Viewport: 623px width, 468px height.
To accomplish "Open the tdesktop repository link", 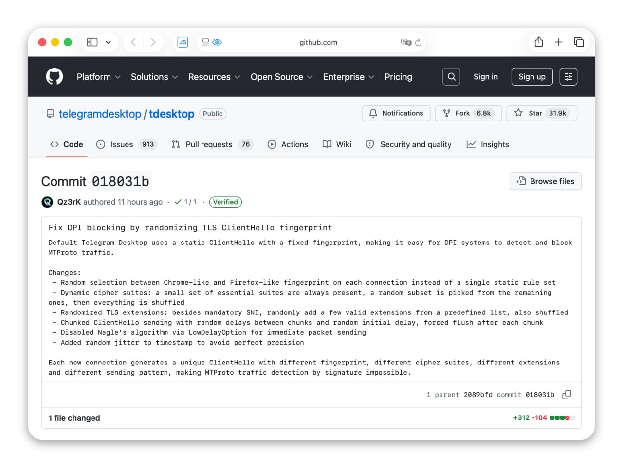I will pyautogui.click(x=171, y=114).
